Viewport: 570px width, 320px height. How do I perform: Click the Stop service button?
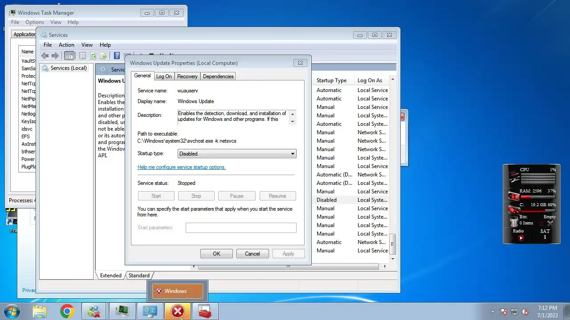tap(196, 196)
